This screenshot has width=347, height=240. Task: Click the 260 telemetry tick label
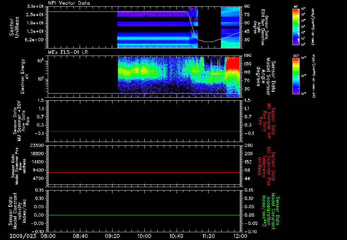click(248, 145)
